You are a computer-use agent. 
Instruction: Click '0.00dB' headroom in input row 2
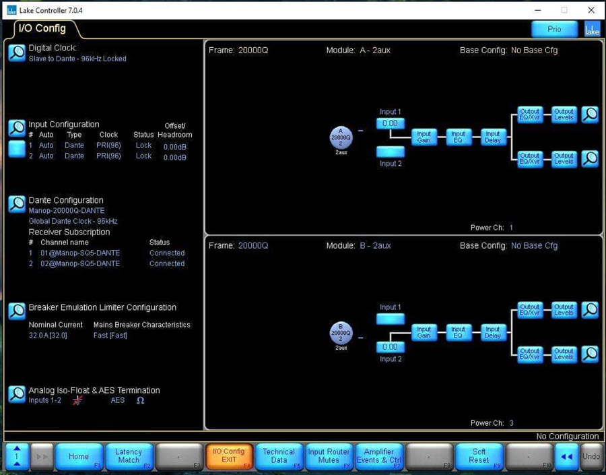174,158
